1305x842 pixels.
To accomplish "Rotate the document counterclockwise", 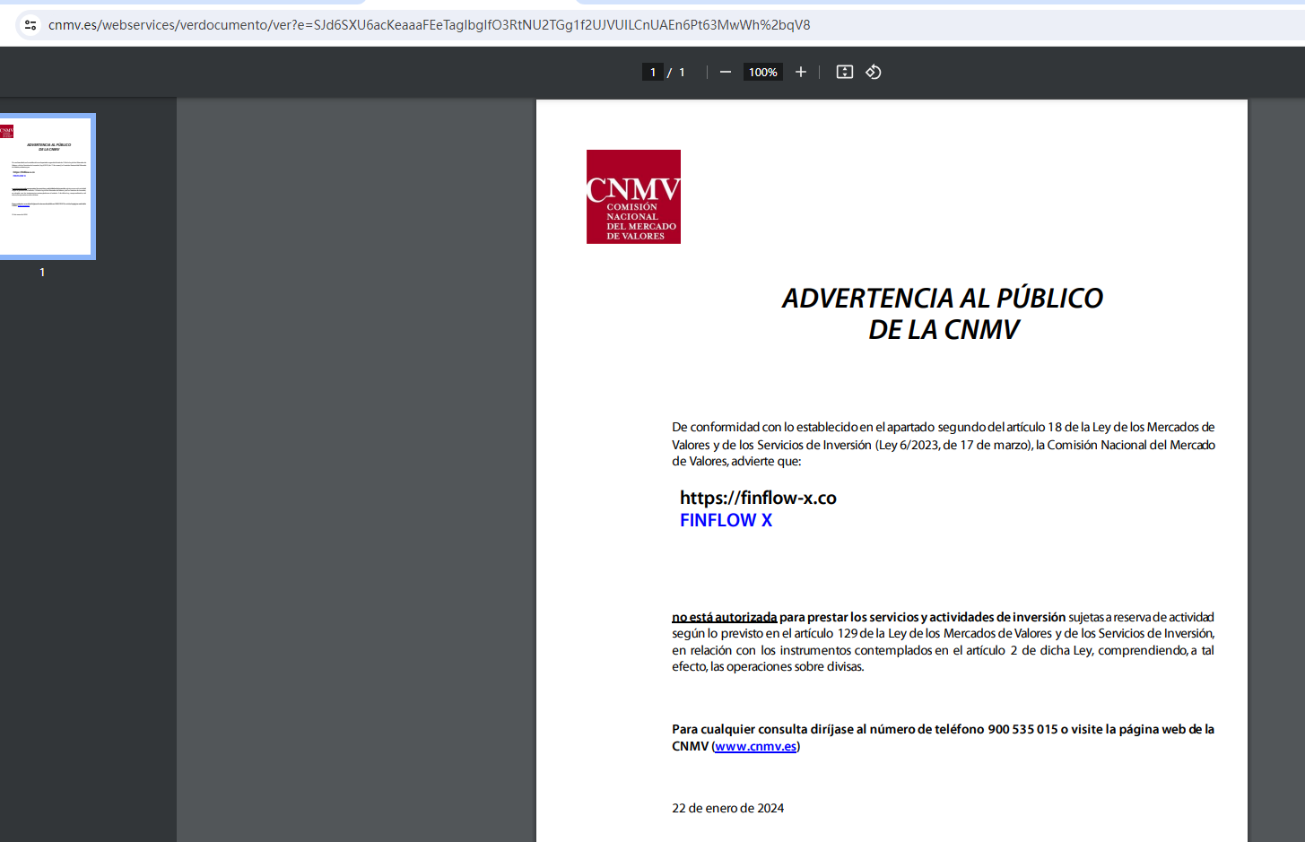I will (x=874, y=72).
